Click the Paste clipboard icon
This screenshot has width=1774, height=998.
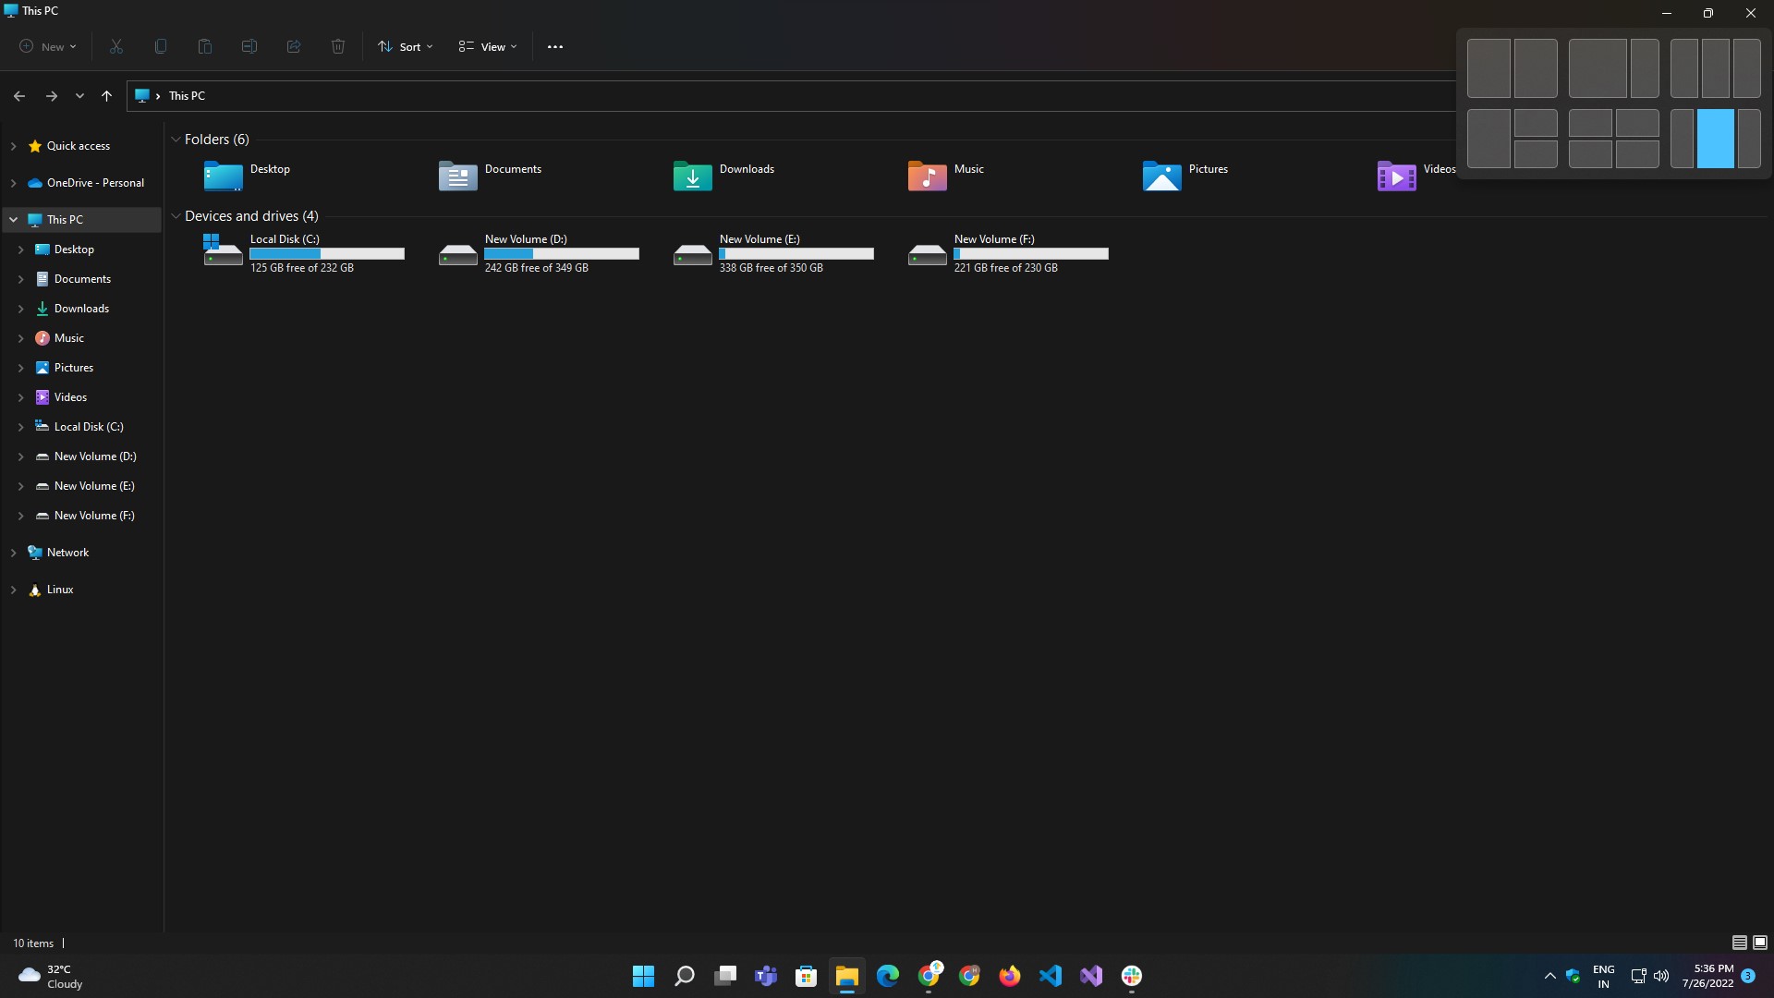click(205, 46)
